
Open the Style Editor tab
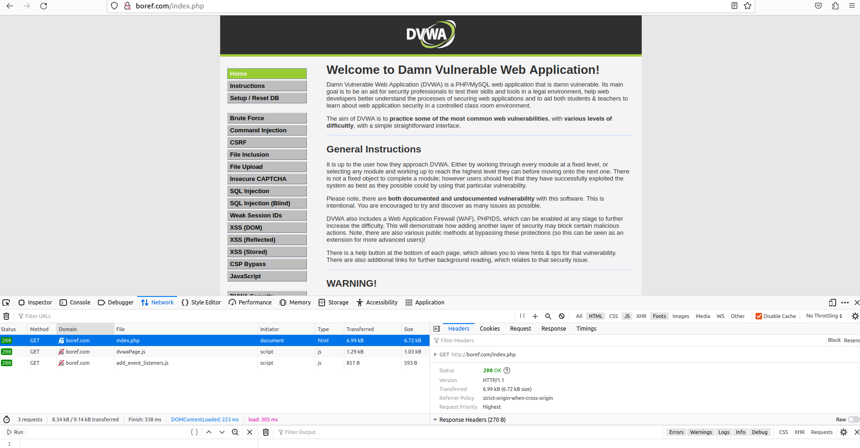[x=201, y=303]
